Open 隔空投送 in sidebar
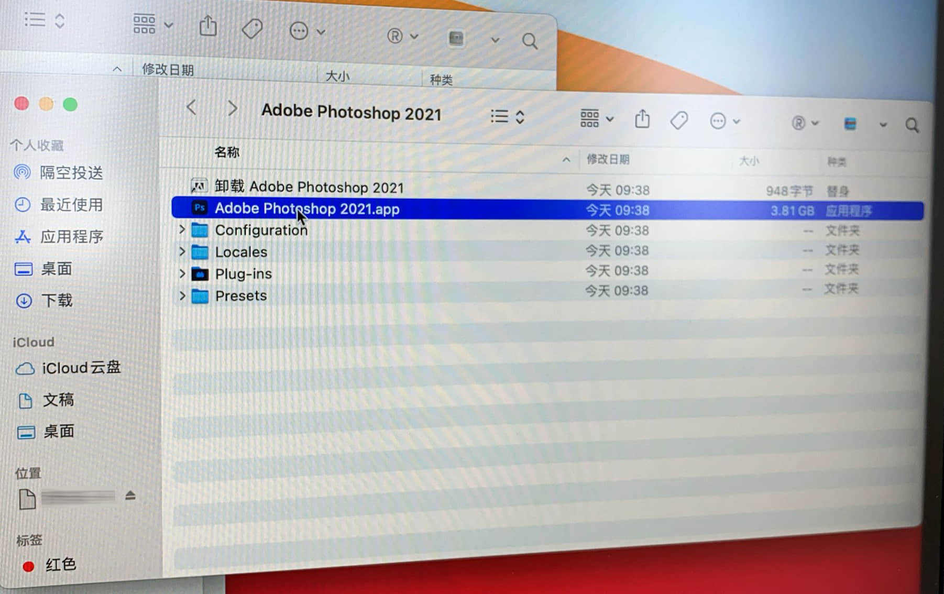The width and height of the screenshot is (944, 594). pyautogui.click(x=59, y=172)
